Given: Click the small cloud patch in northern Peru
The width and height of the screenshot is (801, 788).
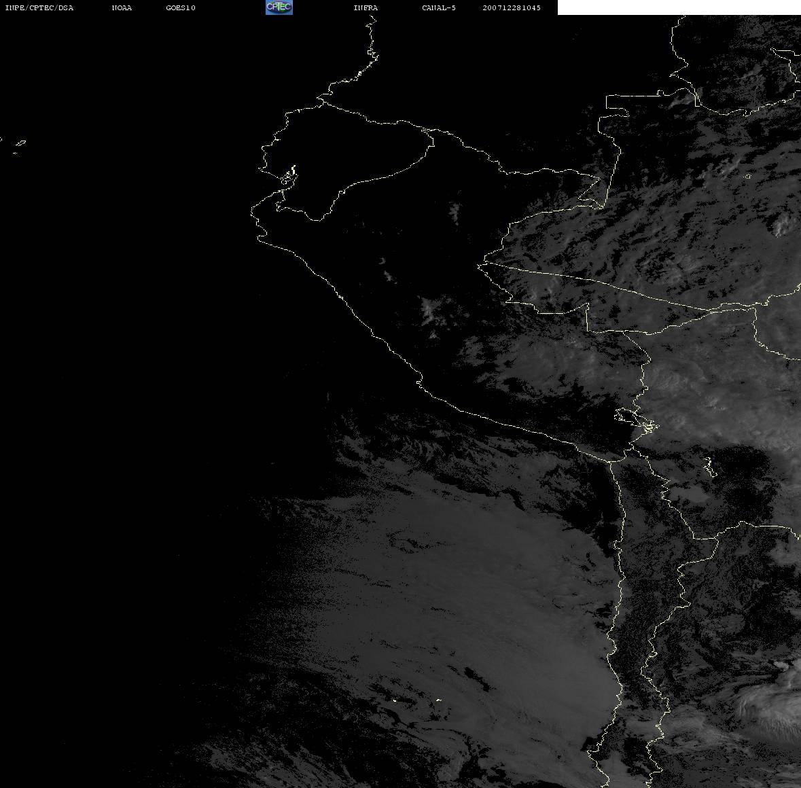Looking at the screenshot, I should (x=455, y=211).
